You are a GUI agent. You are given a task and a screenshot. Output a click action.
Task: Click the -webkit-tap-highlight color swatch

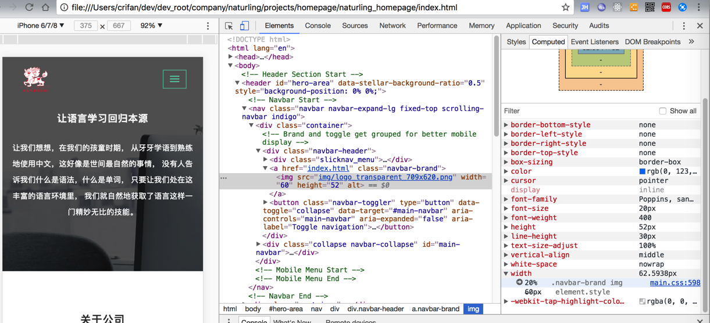642,302
